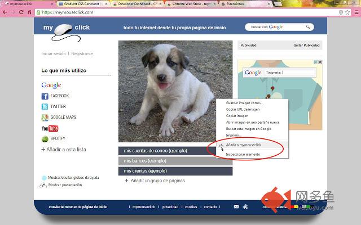The height and width of the screenshot is (225, 361).
Task: Click the AdChoices icon on the ad
Action: pyautogui.click(x=316, y=62)
